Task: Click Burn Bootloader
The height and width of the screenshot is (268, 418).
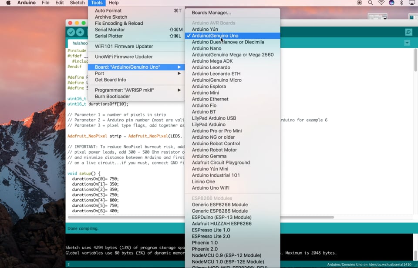Action: [x=112, y=97]
